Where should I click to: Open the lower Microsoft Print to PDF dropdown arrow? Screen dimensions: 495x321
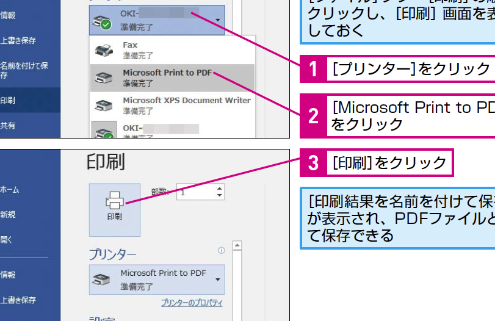tap(218, 279)
